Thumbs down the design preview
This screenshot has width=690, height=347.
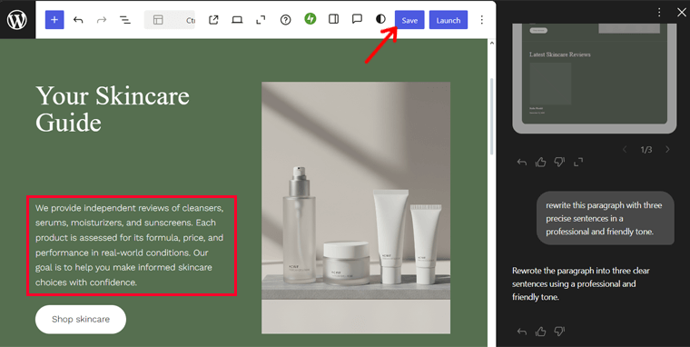559,163
